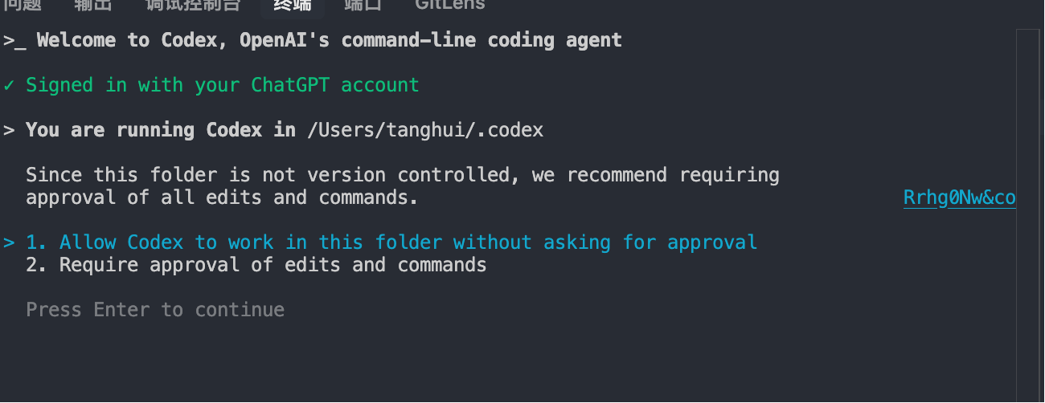The height and width of the screenshot is (403, 1045).
Task: Switch to the 调试控制台 debug console tab
Action: point(193,4)
